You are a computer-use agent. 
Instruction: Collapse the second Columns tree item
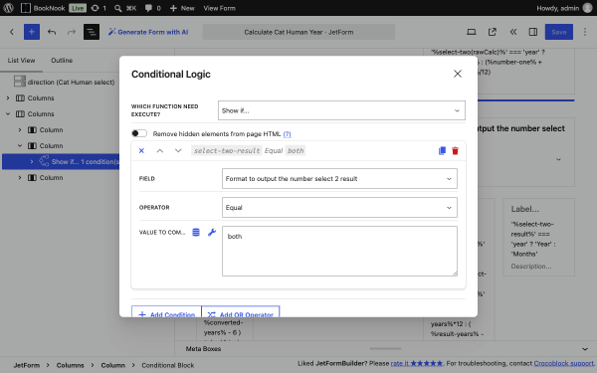click(8, 113)
